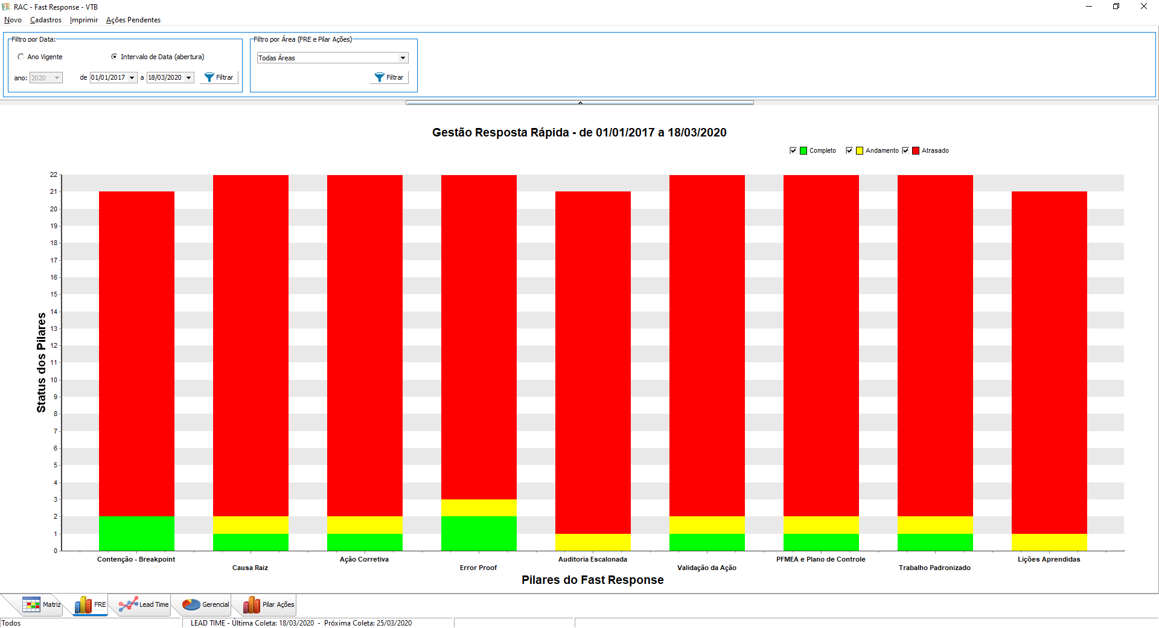The image size is (1159, 628).
Task: Select the FRE bar chart icon
Action: click(83, 604)
